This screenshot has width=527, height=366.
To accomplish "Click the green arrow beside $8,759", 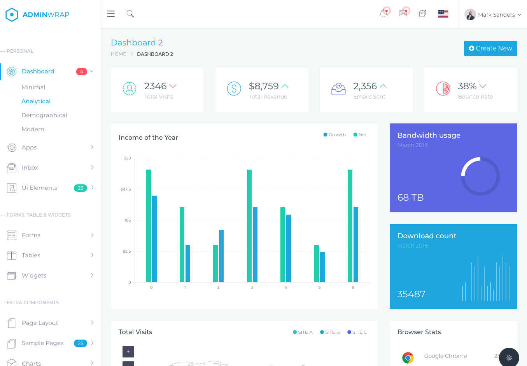I will click(285, 86).
